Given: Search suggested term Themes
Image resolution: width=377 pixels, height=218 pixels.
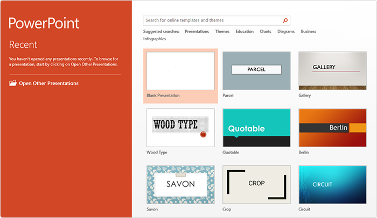Looking at the screenshot, I should coord(222,32).
